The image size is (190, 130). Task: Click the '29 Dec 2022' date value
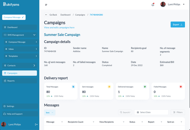137,65
